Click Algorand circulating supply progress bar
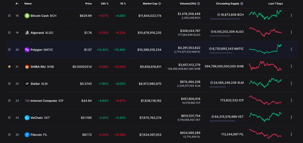303x143 pixels. 226,36
